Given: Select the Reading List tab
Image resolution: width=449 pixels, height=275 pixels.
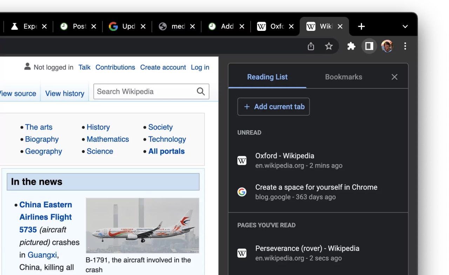Looking at the screenshot, I should click(267, 77).
